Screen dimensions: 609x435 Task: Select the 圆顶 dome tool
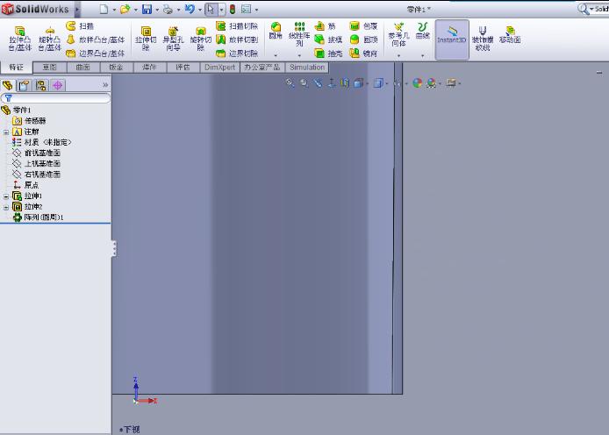pyautogui.click(x=363, y=39)
